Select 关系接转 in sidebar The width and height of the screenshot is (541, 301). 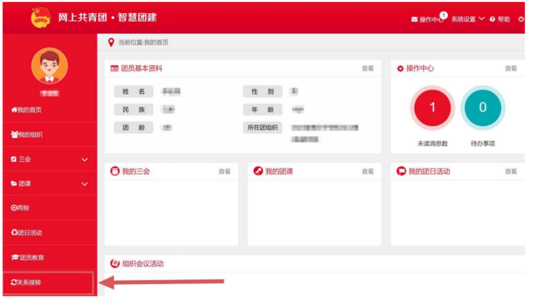point(27,282)
